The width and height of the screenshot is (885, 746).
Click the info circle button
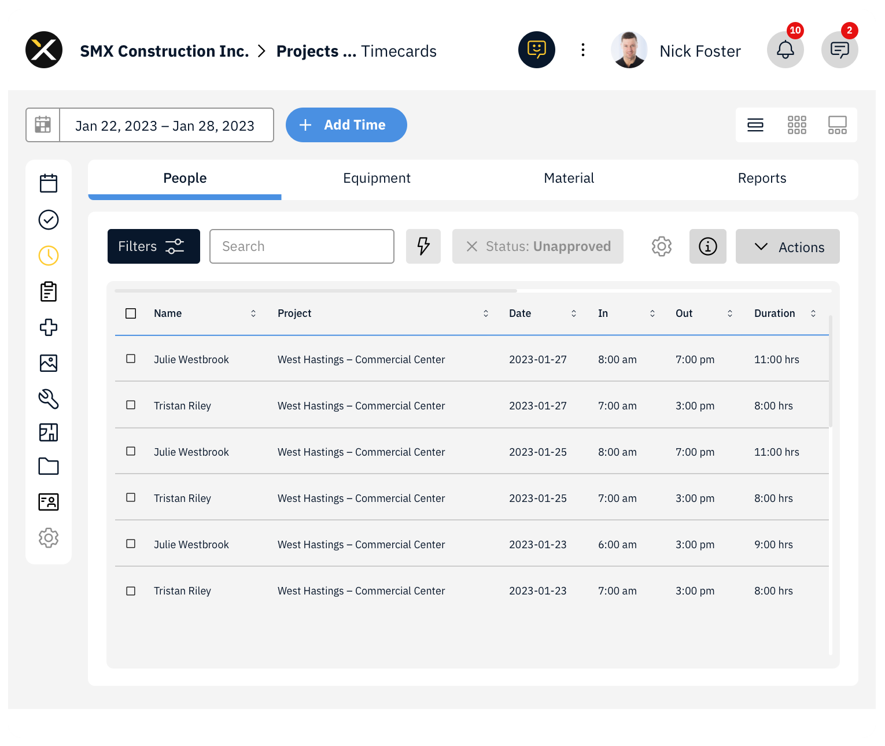click(708, 246)
